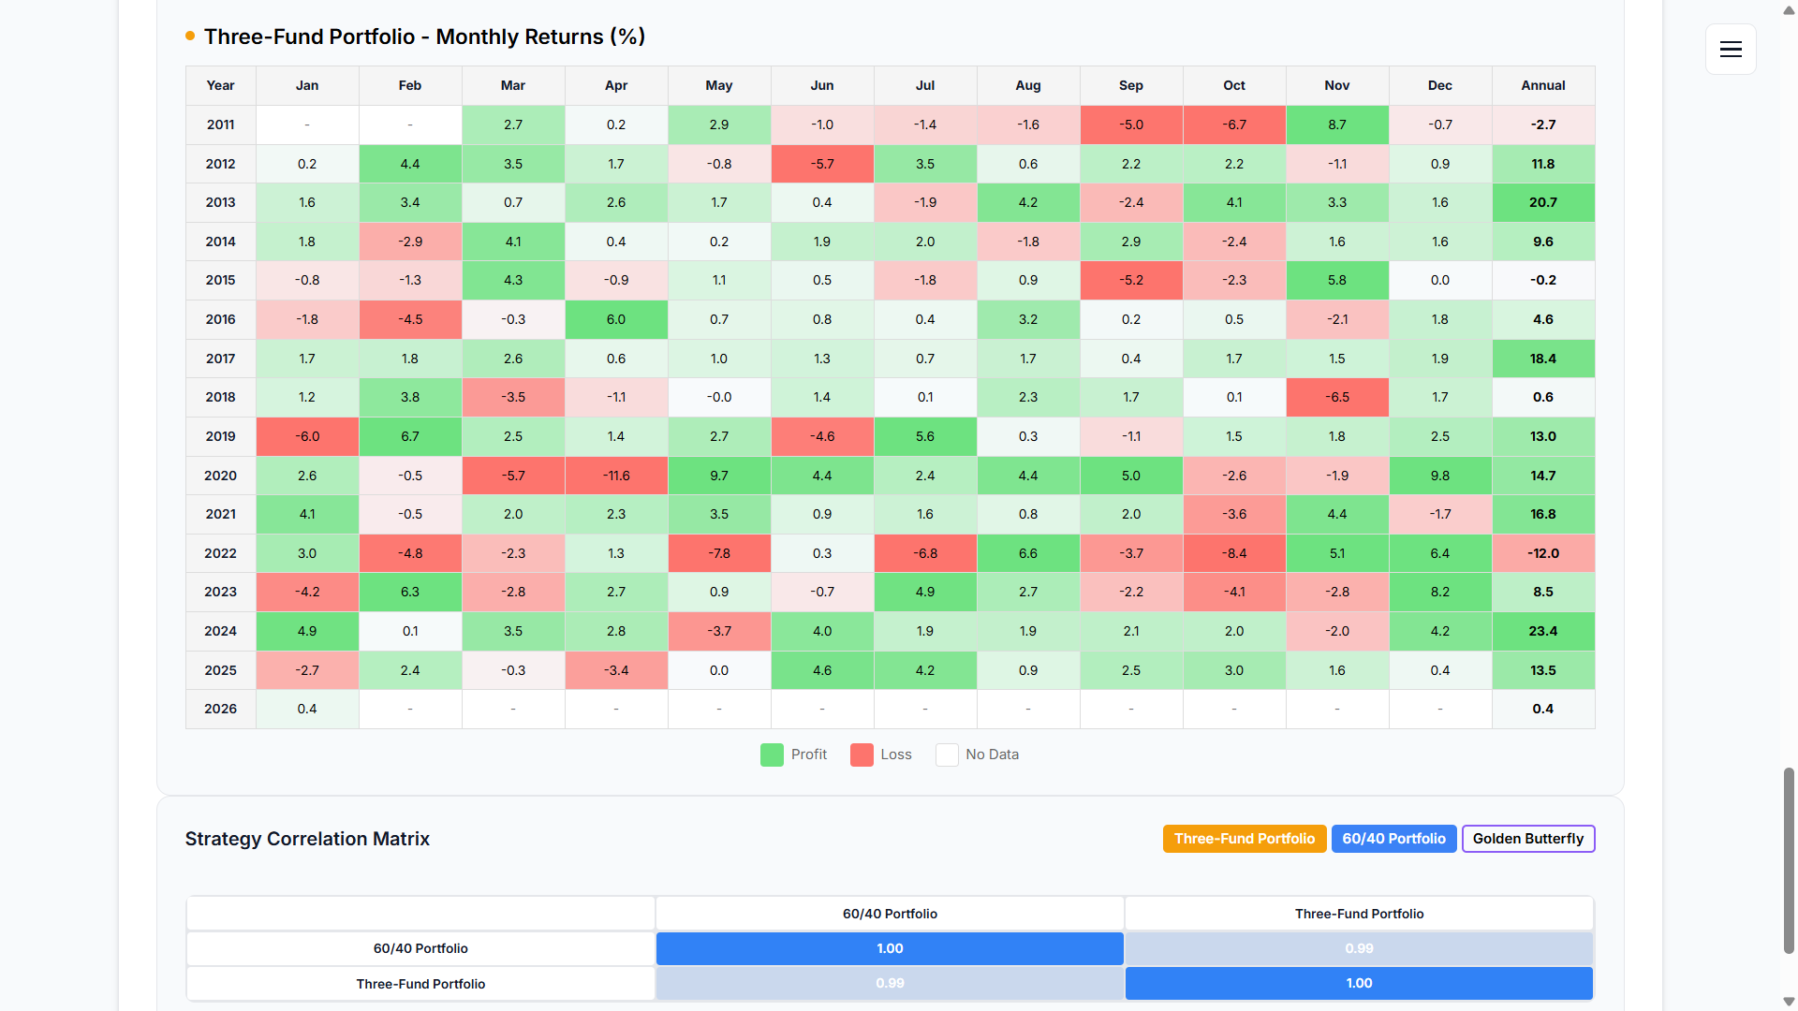This screenshot has width=1798, height=1011.
Task: Click the green Profit legend swatch
Action: (772, 755)
